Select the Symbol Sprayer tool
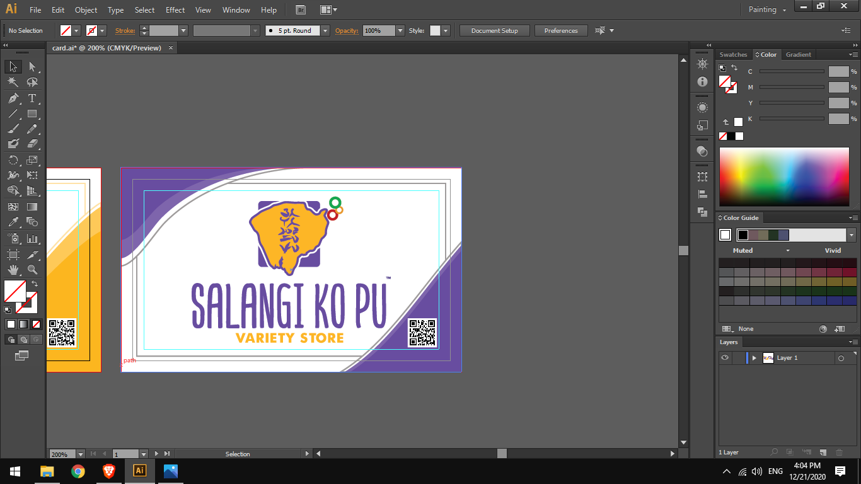 click(x=13, y=239)
